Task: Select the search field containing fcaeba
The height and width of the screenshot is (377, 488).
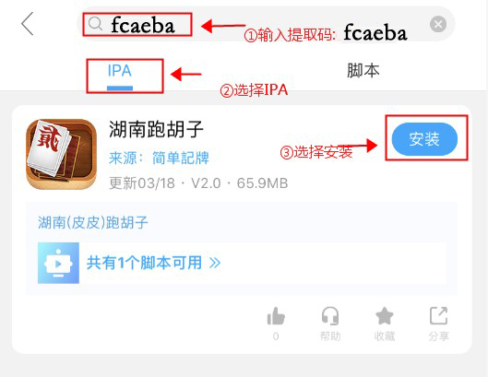Action: coord(266,24)
